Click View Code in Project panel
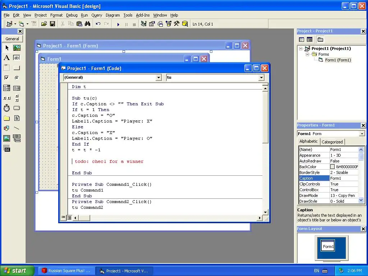Image resolution: width=368 pixels, height=276 pixels. [x=302, y=40]
